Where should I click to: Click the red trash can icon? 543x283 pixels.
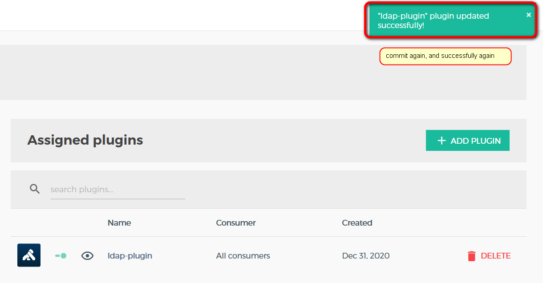pyautogui.click(x=471, y=256)
